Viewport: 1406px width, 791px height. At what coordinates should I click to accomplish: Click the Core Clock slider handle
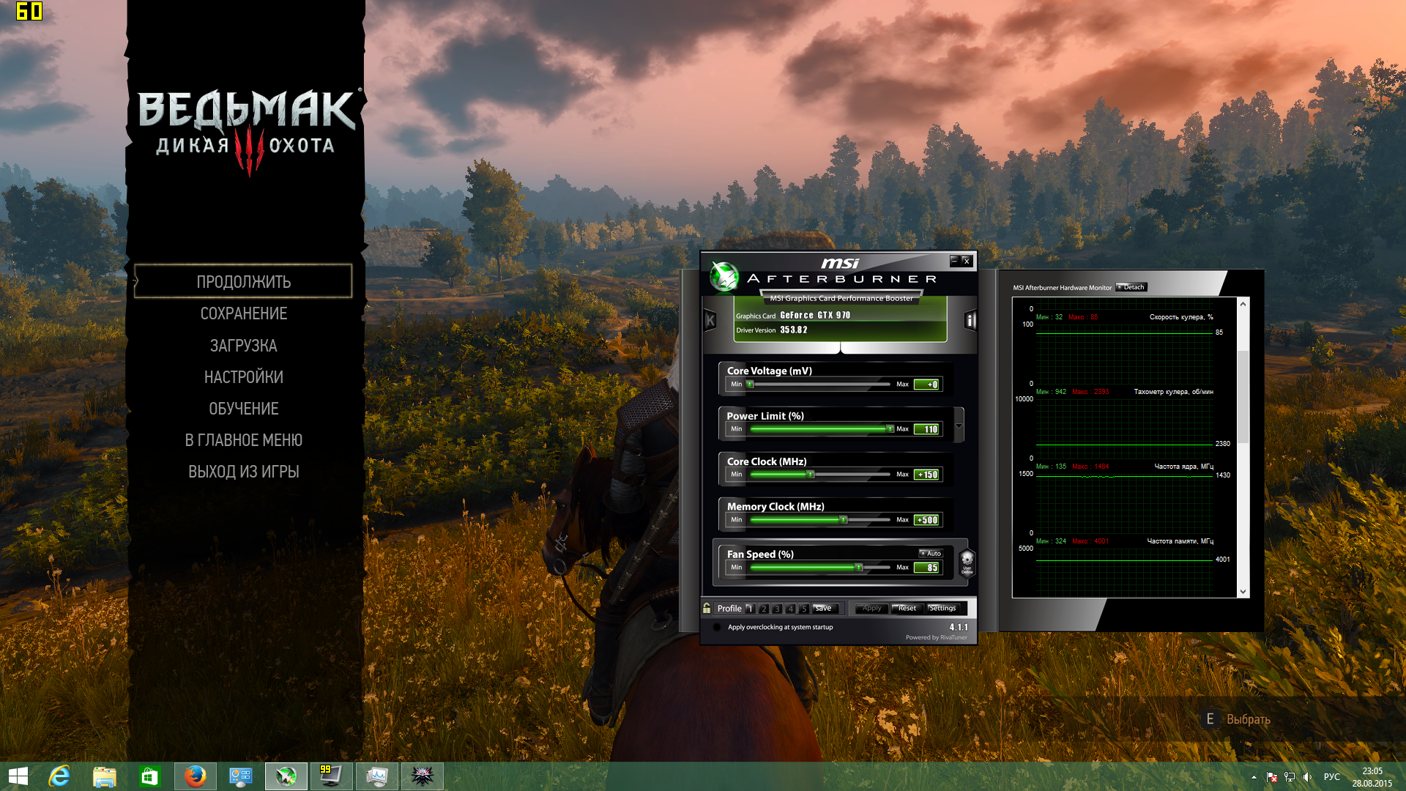(x=811, y=475)
